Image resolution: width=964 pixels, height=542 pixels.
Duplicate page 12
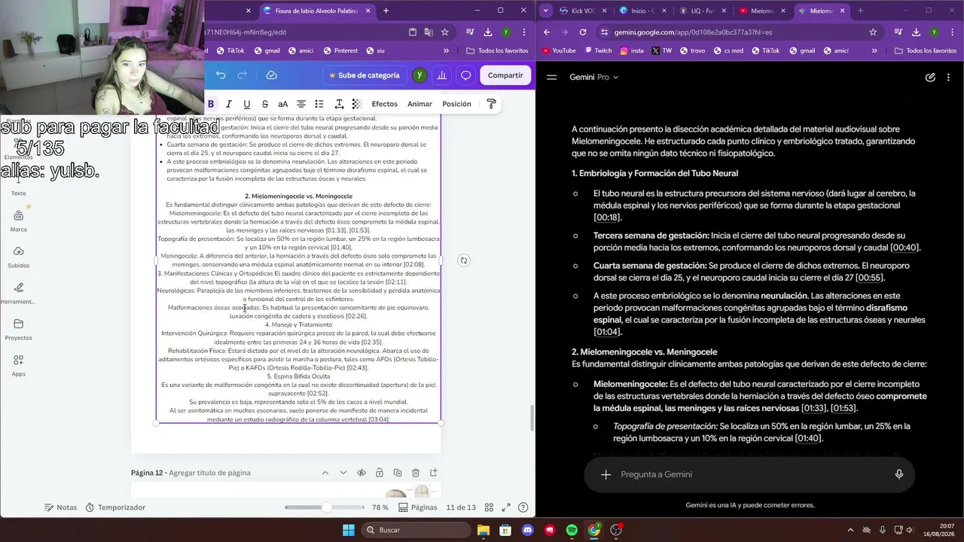(397, 473)
